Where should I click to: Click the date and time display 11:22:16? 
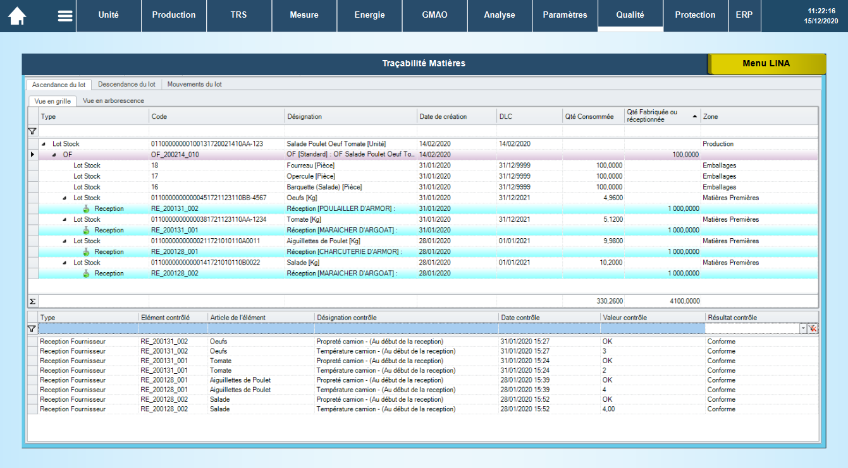tap(821, 16)
